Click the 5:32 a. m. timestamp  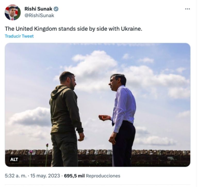pos(15,176)
